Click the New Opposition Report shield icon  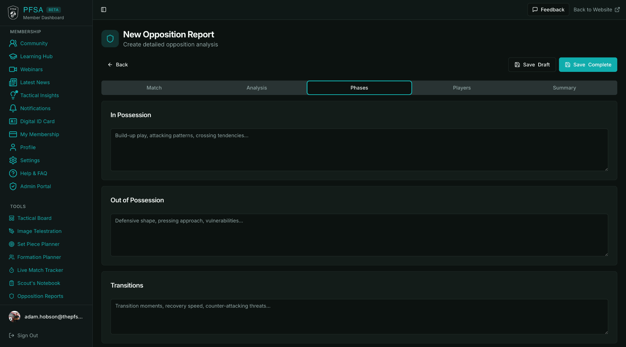[x=110, y=39]
